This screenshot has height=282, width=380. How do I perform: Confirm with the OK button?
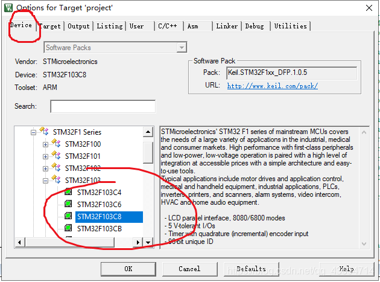click(128, 269)
